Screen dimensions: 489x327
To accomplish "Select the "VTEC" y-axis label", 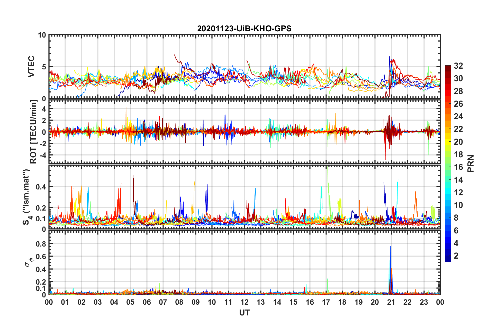I will pyautogui.click(x=31, y=67).
